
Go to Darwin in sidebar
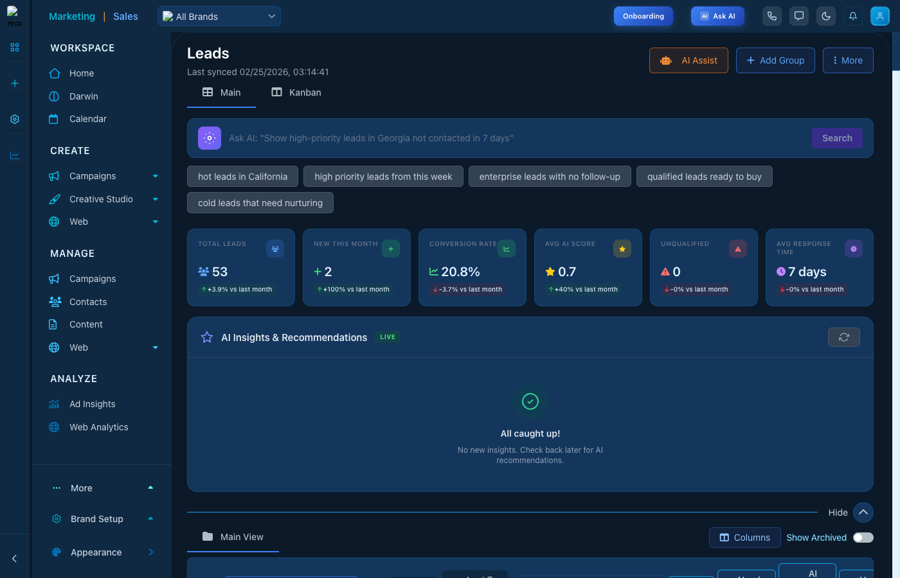[x=84, y=96]
